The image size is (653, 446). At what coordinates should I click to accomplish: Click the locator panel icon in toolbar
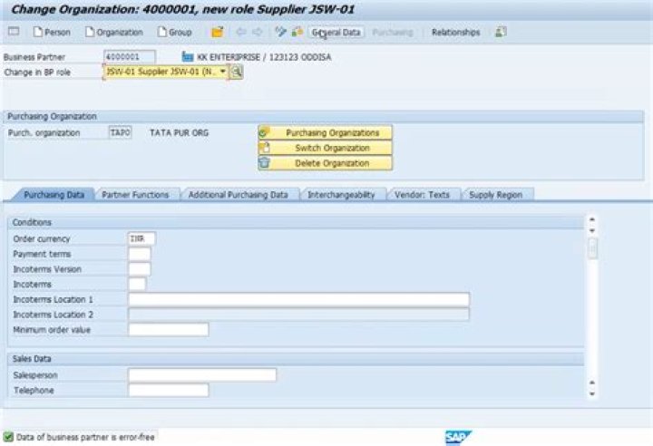(14, 33)
